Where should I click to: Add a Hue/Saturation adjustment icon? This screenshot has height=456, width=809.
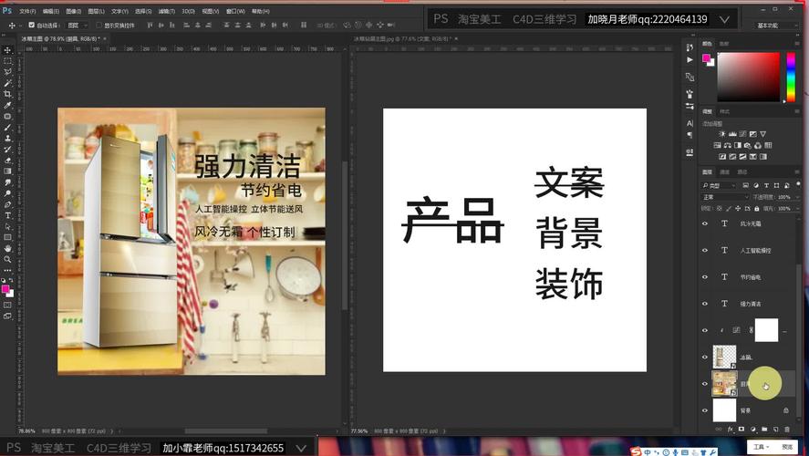[717, 146]
